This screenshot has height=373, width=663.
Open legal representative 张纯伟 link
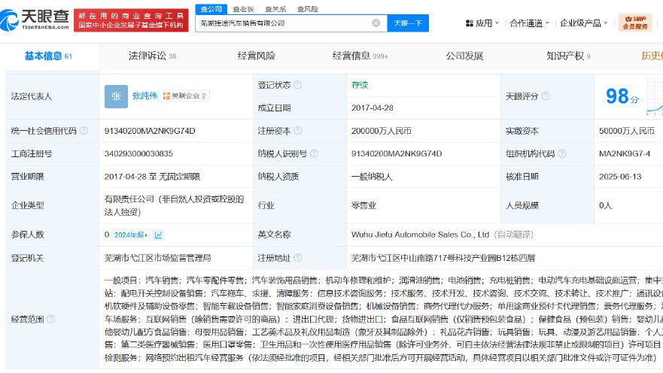[x=144, y=96]
